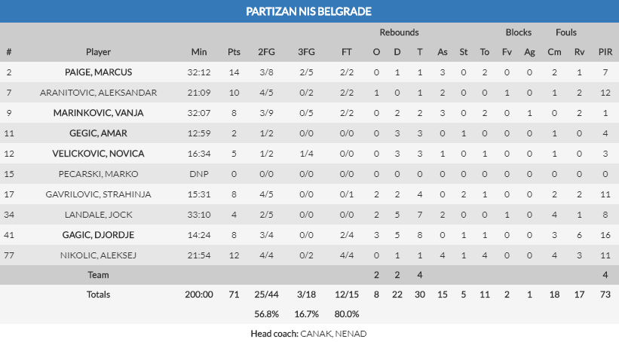Click the 3FG column header
The height and width of the screenshot is (342, 619).
point(307,52)
